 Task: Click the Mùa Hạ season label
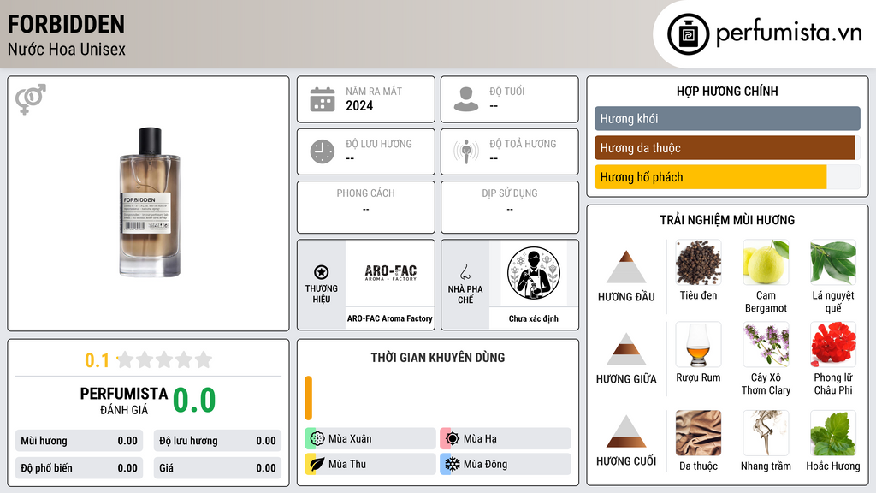(x=480, y=438)
